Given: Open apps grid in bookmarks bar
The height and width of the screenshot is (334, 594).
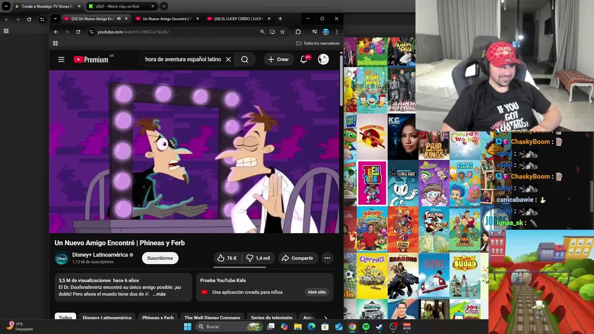Looking at the screenshot, I should pos(55,43).
